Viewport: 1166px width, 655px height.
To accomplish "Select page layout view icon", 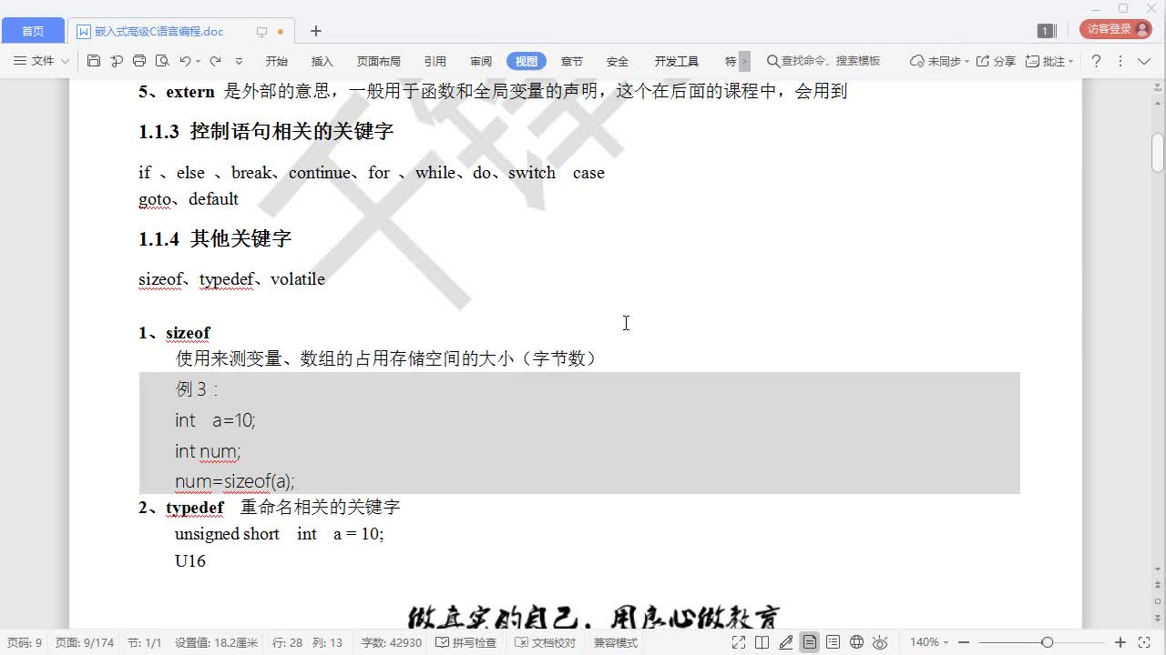I will tap(809, 642).
